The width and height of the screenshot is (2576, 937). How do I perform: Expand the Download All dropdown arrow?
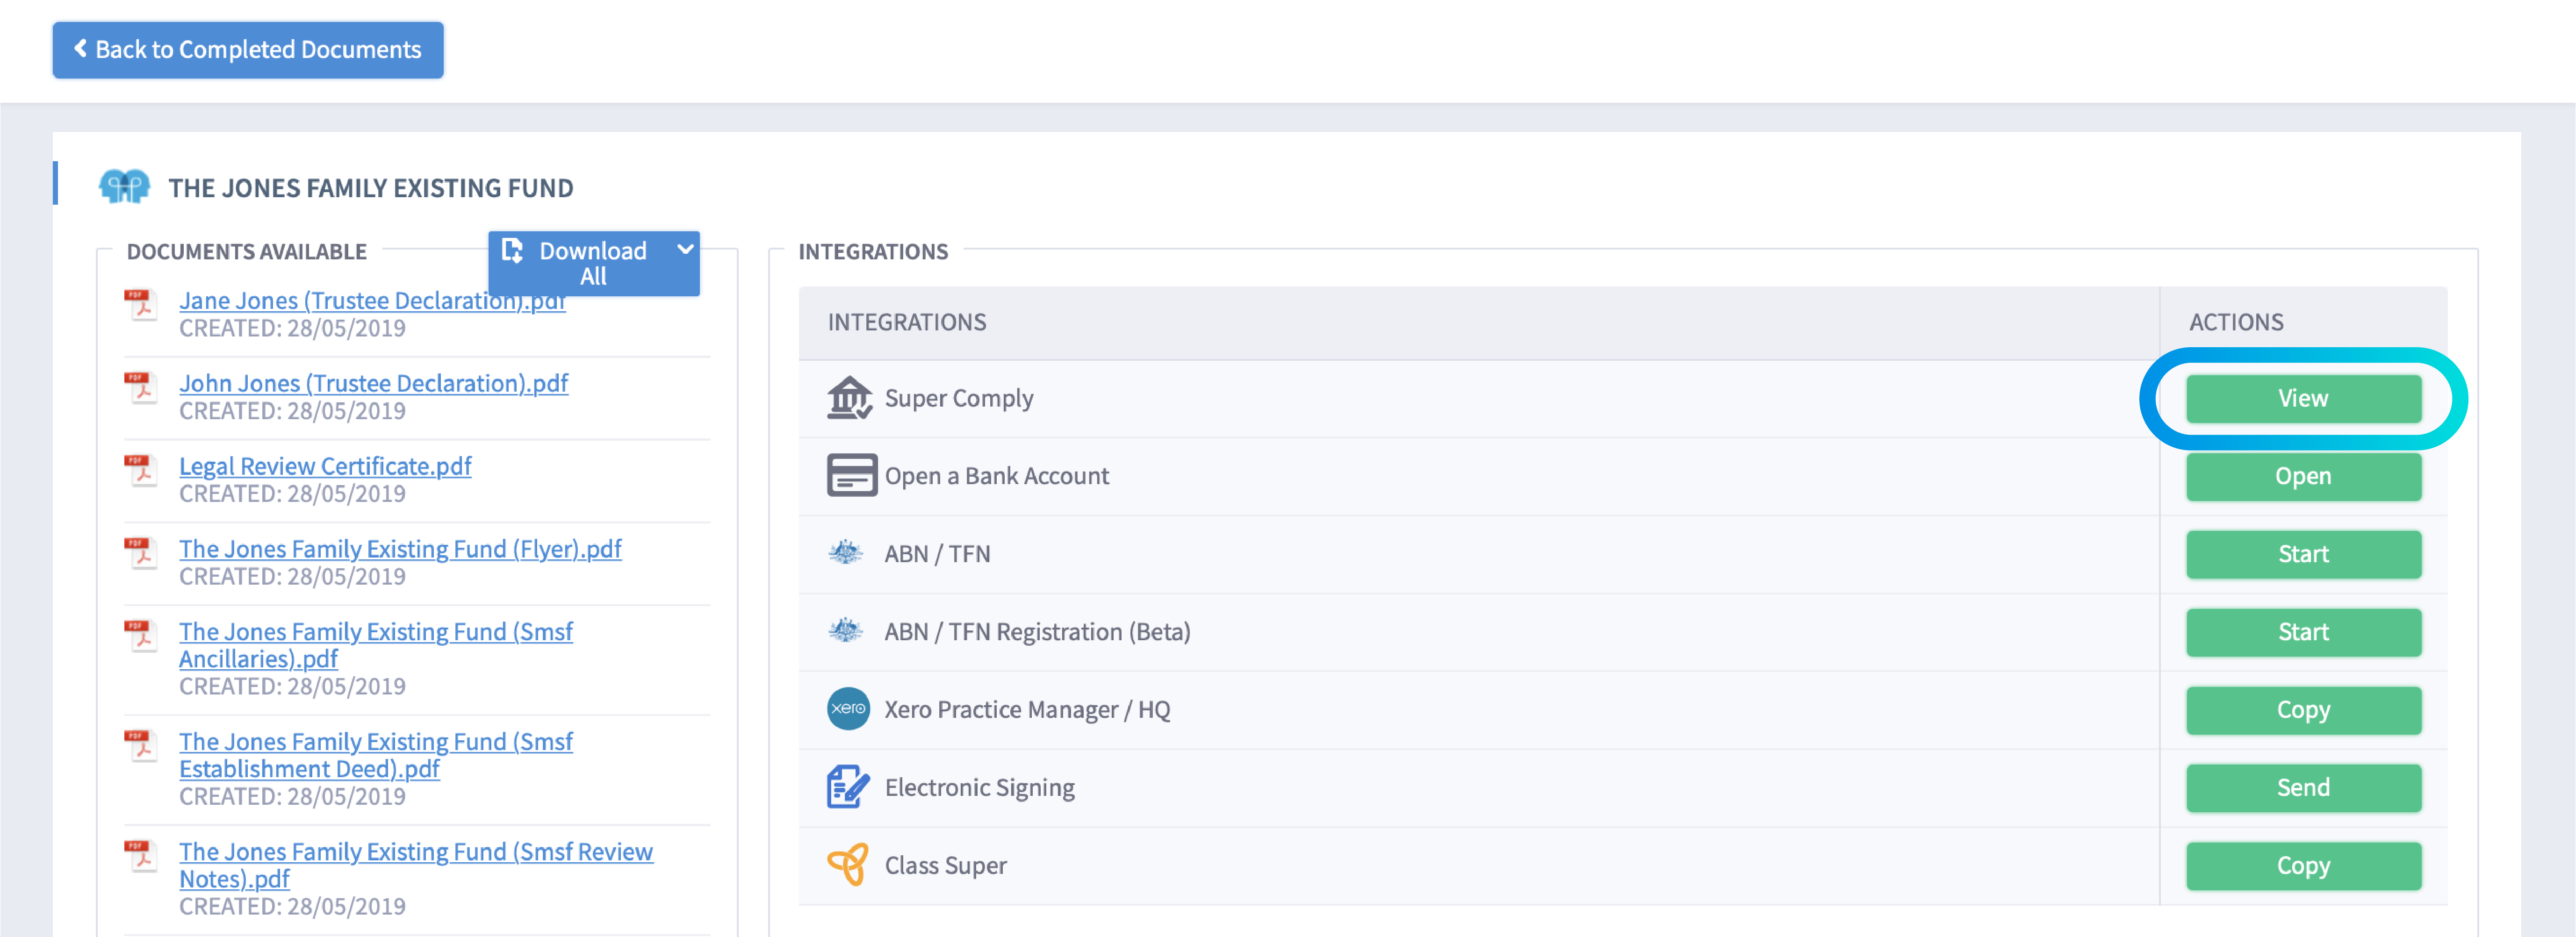point(685,249)
